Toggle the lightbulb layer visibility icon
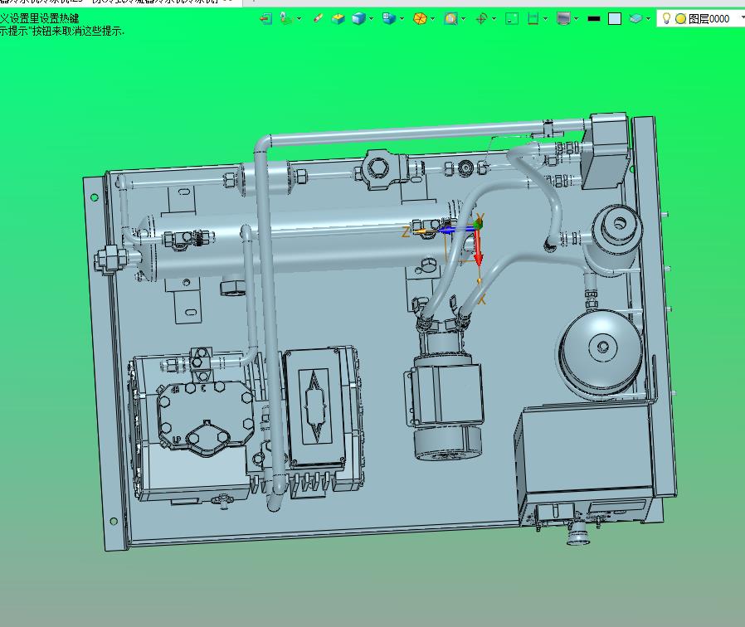Image resolution: width=745 pixels, height=627 pixels. coord(666,18)
